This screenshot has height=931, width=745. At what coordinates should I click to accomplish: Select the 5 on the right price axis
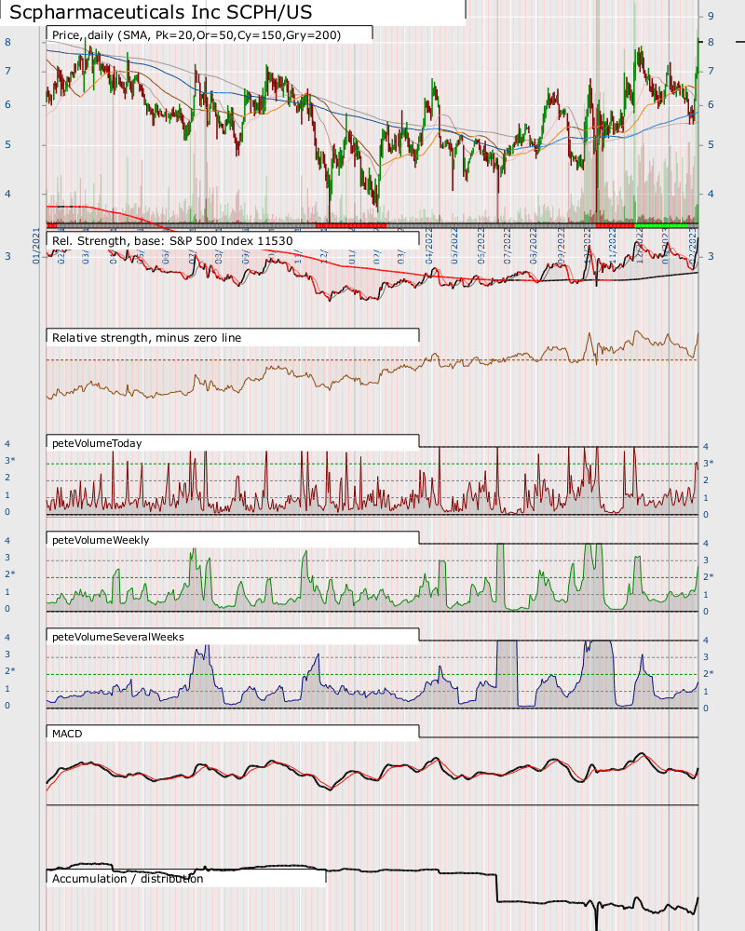[711, 145]
